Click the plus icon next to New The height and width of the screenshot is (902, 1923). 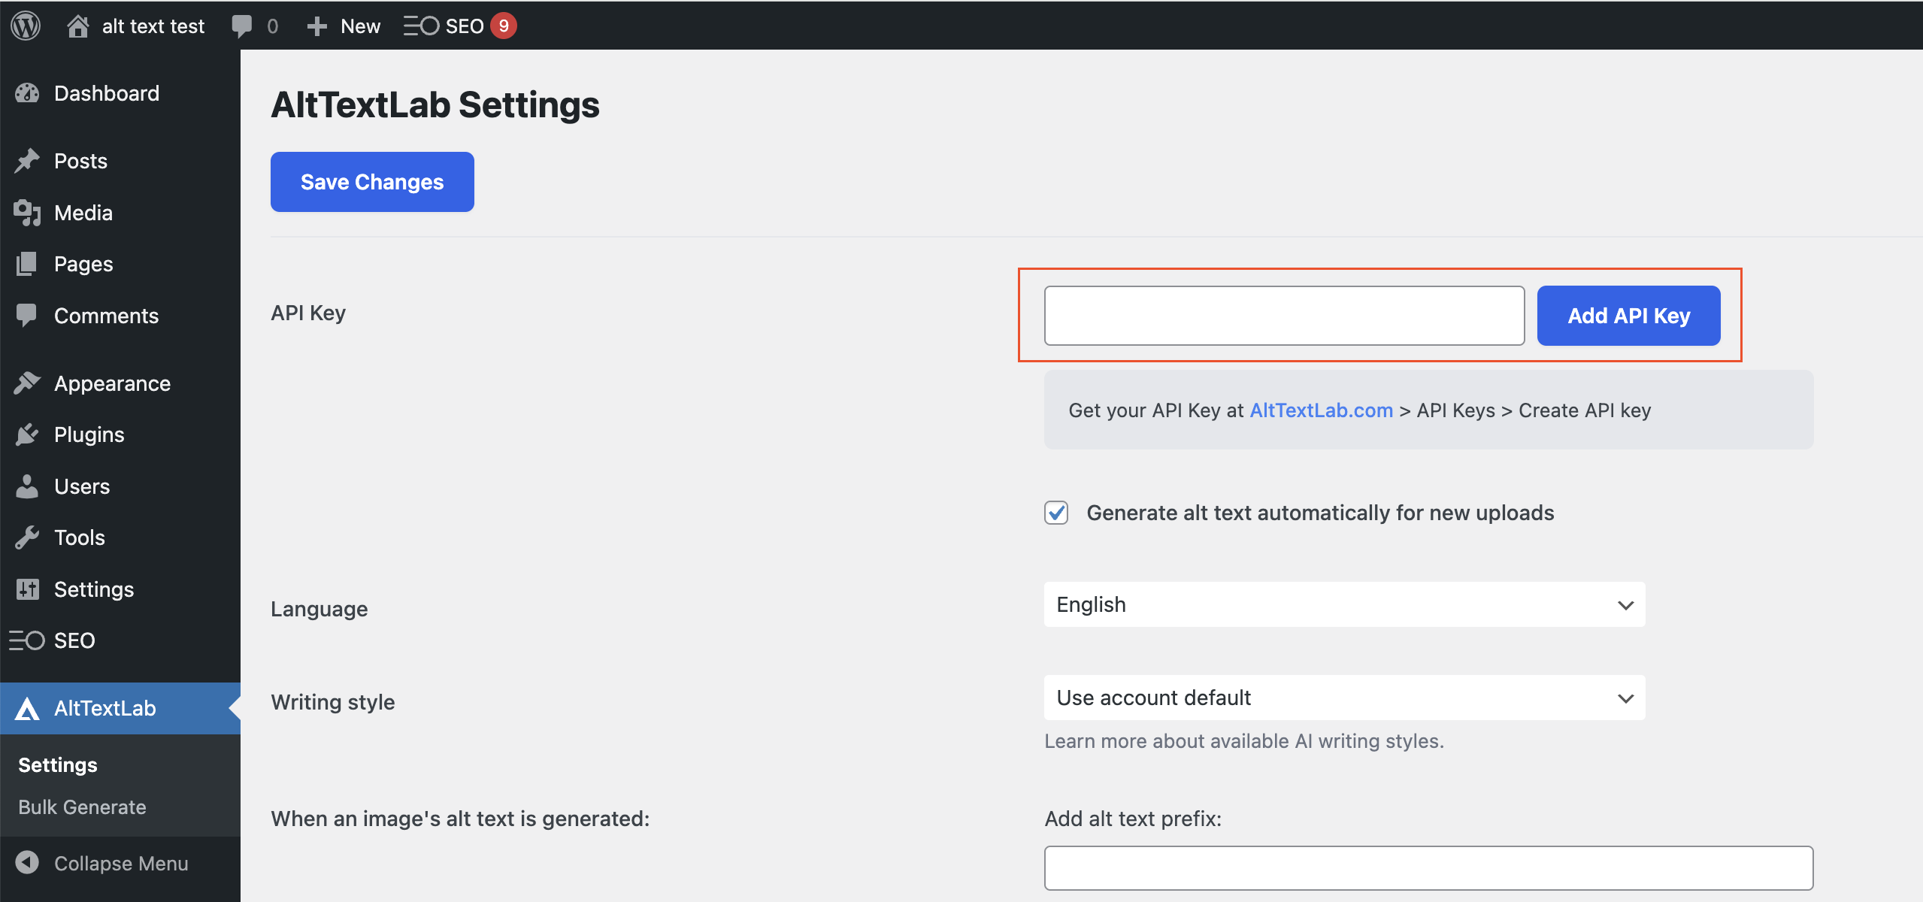[317, 26]
